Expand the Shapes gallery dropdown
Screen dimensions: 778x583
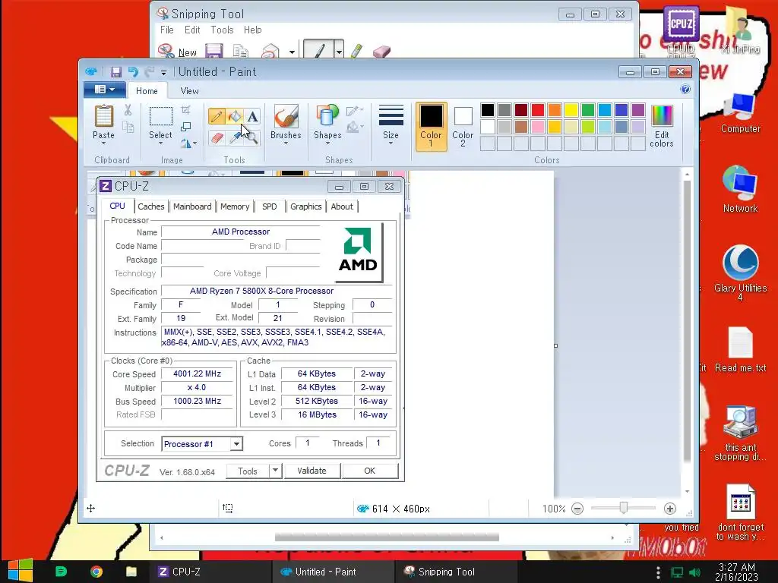coord(327,143)
